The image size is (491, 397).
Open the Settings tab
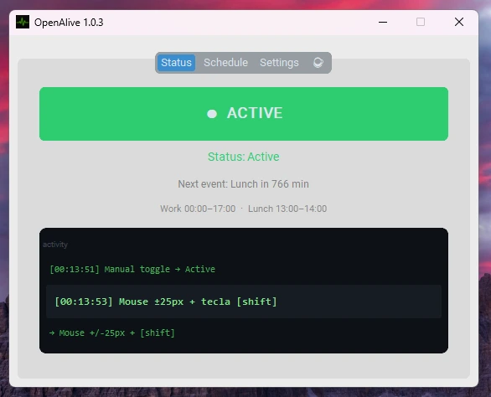tap(279, 63)
